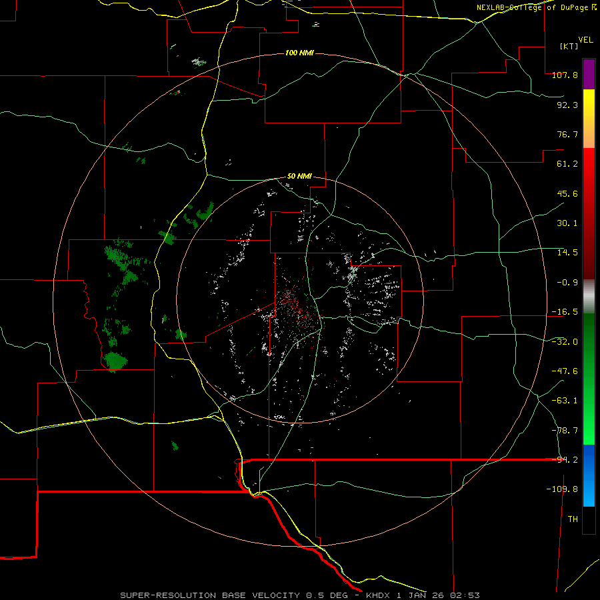Screen dimensions: 600x600
Task: Click the Super-Resolution Base Velocity caption
Action: [x=299, y=595]
